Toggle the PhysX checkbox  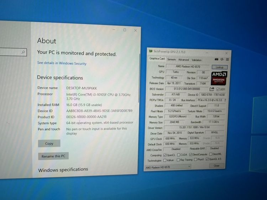click(195, 159)
